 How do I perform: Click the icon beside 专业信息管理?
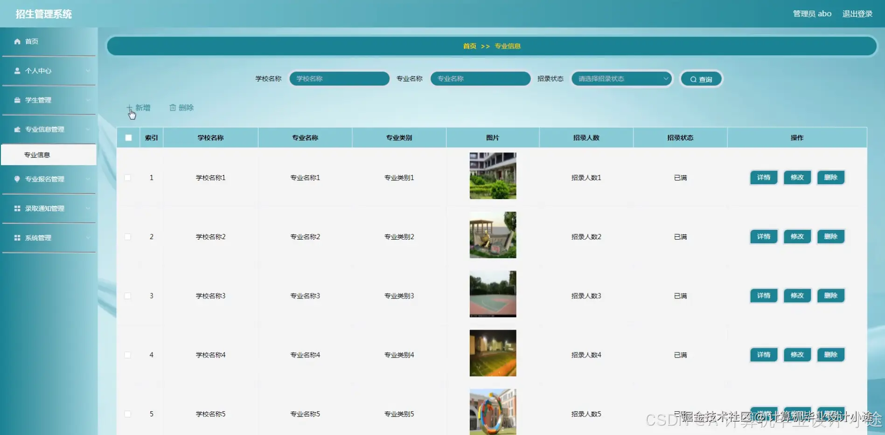pos(17,130)
